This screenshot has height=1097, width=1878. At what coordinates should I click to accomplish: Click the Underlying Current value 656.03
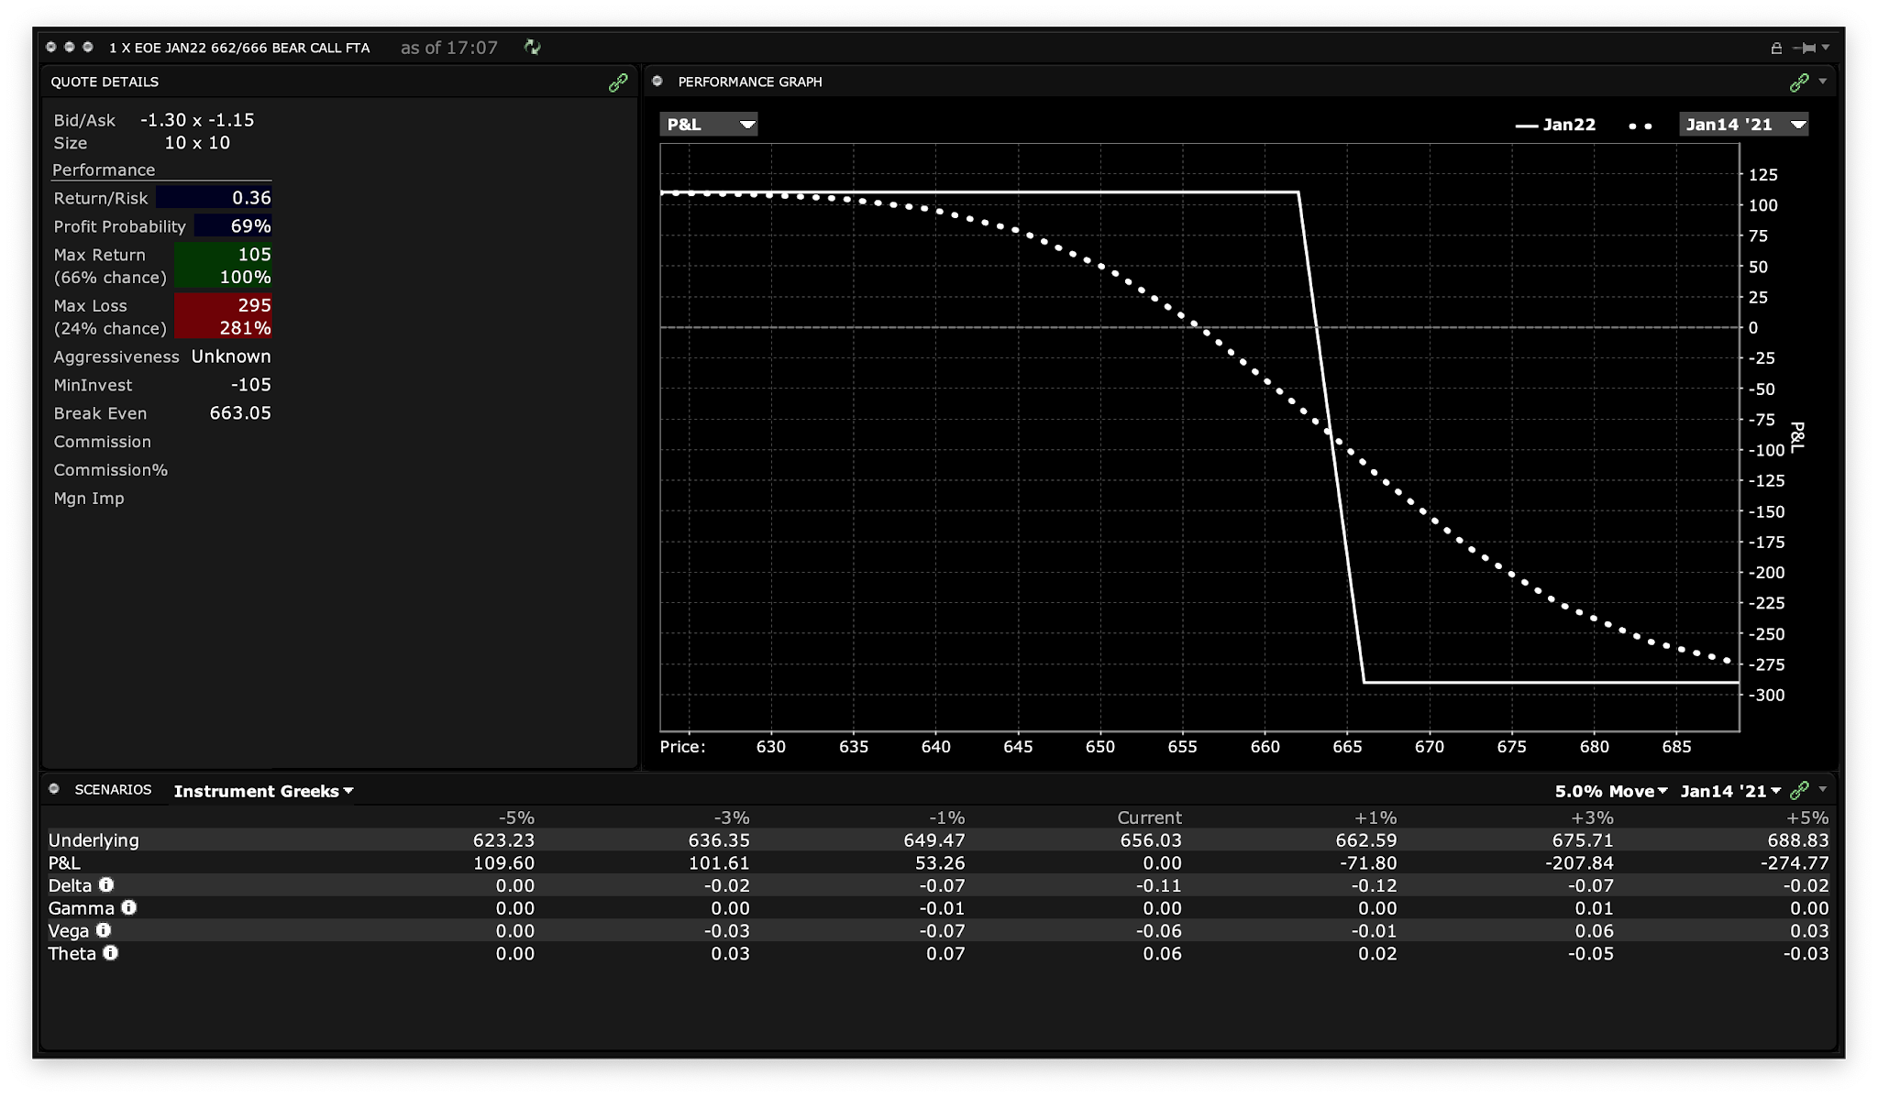1151,840
